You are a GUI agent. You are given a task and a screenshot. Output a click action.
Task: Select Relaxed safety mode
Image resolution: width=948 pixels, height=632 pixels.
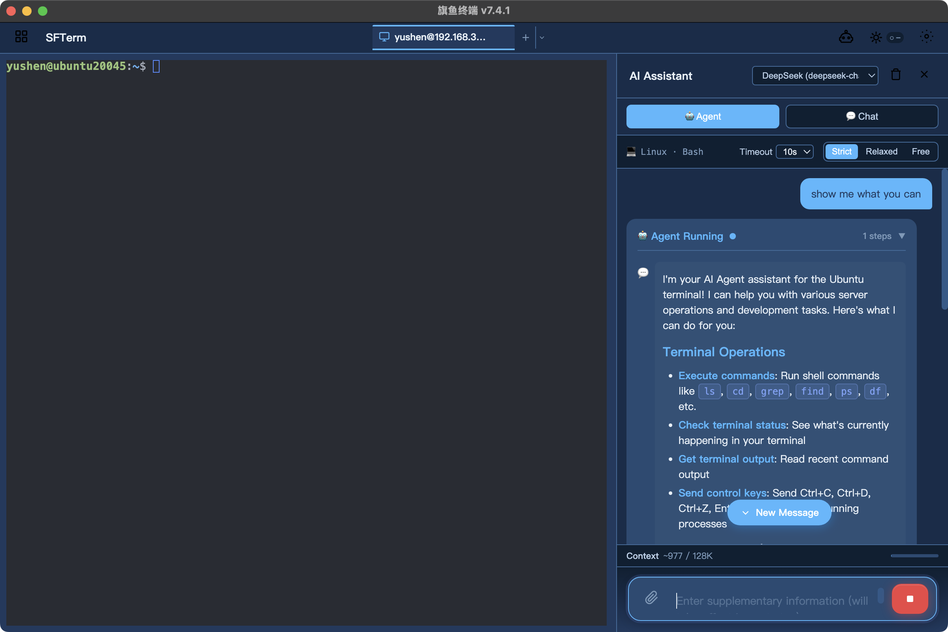click(881, 152)
